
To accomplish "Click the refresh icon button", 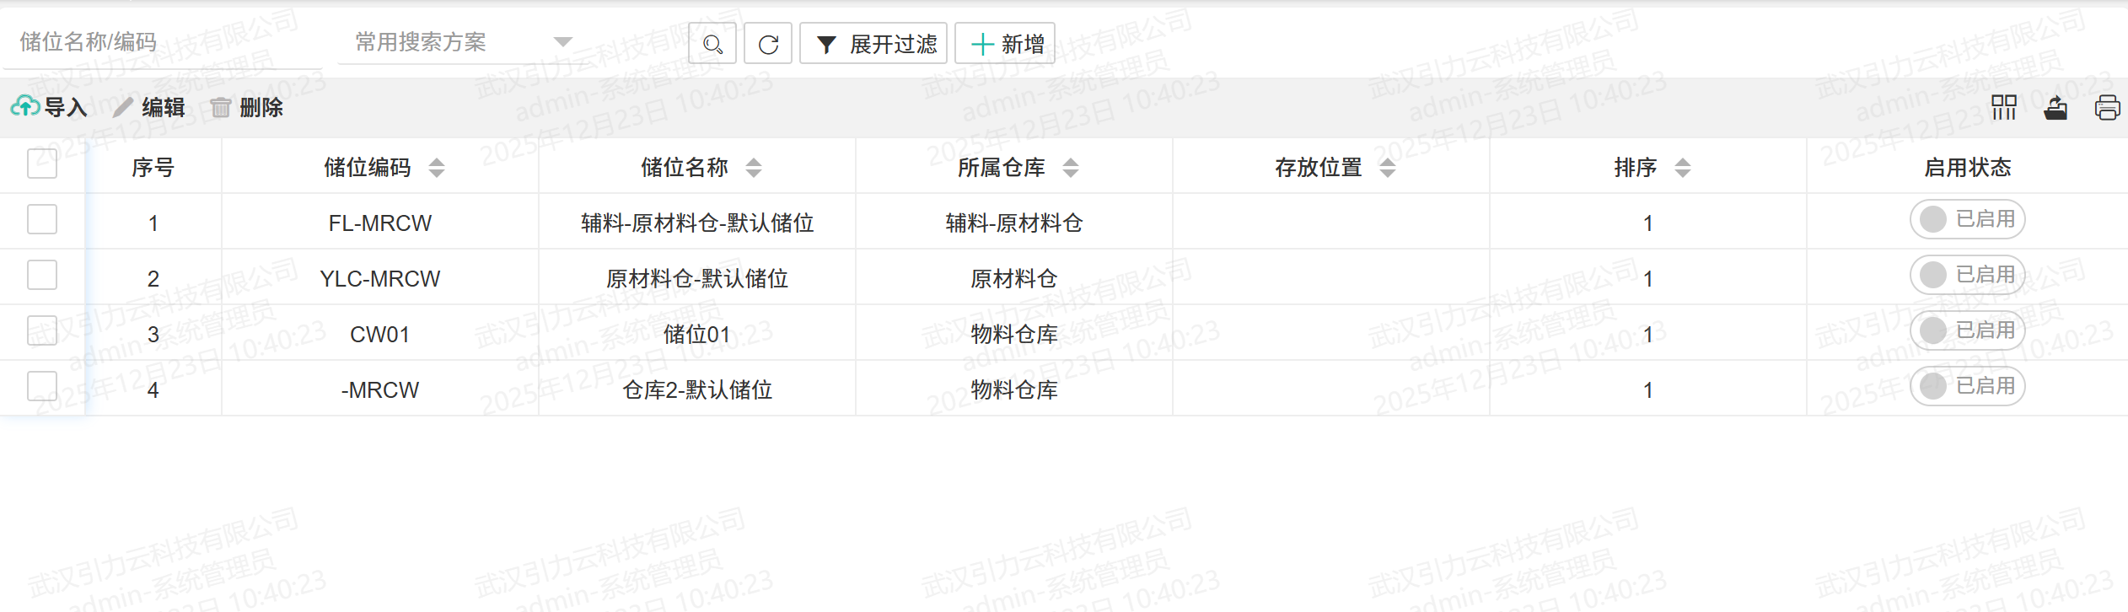I will 768,44.
